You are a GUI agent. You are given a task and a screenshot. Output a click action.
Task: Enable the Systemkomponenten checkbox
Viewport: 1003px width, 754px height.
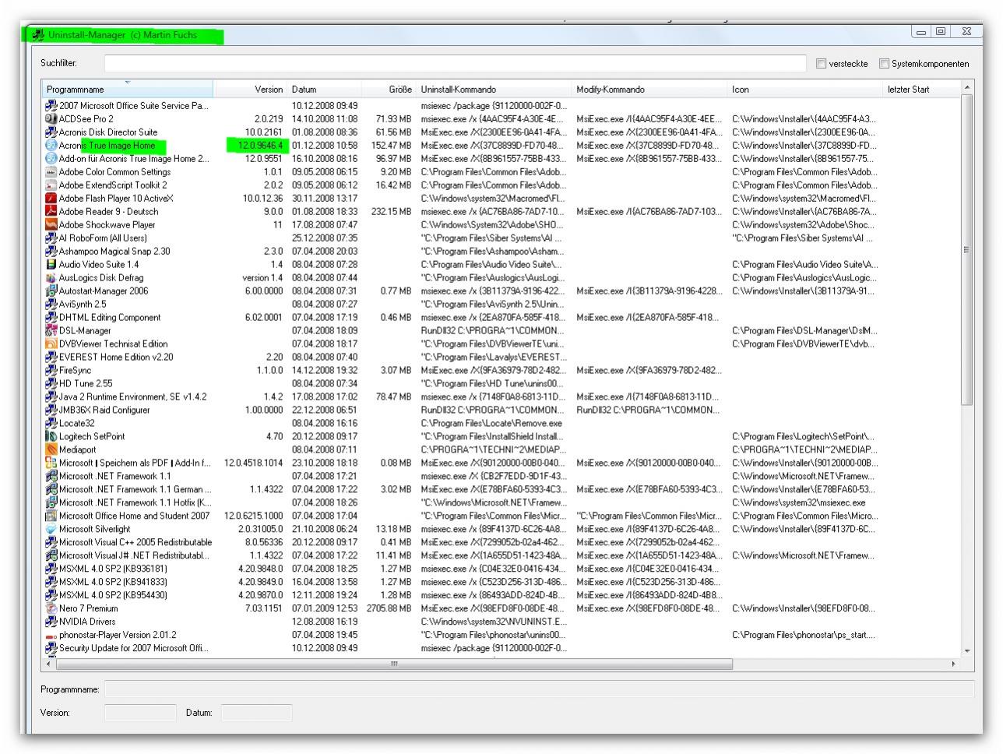[x=884, y=64]
